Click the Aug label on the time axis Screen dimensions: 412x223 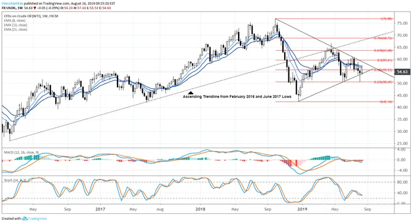160,209
